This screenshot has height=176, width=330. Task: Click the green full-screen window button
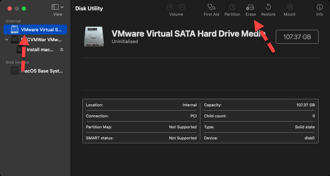[x=24, y=8]
